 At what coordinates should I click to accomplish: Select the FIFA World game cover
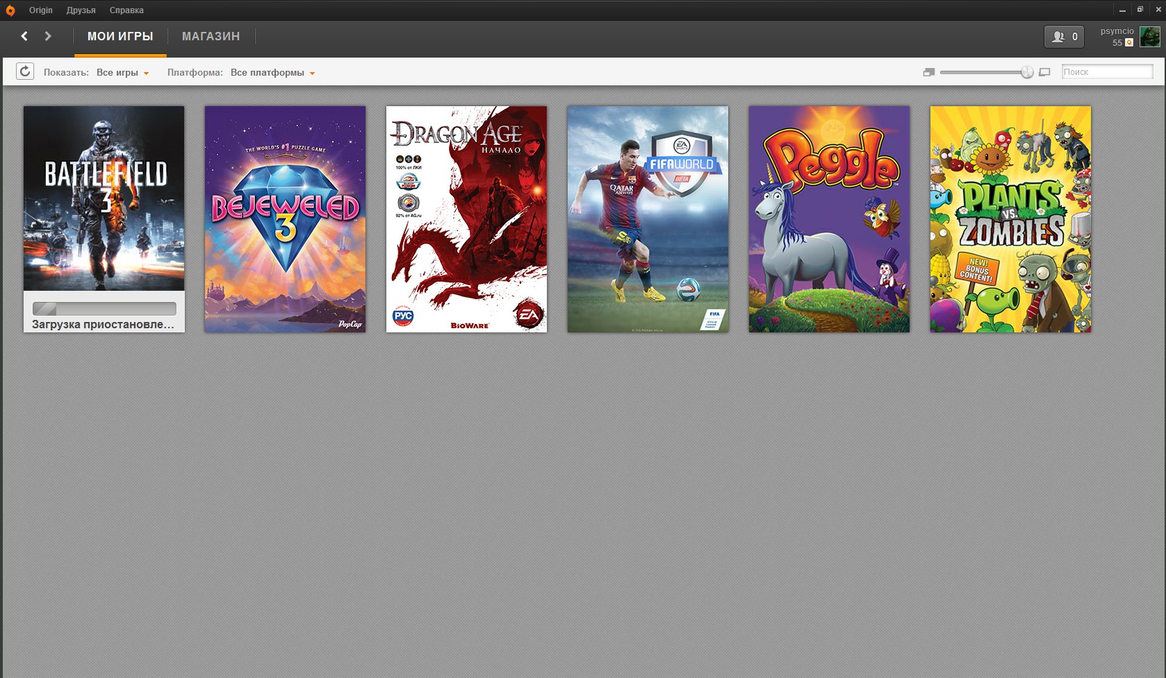(x=648, y=219)
